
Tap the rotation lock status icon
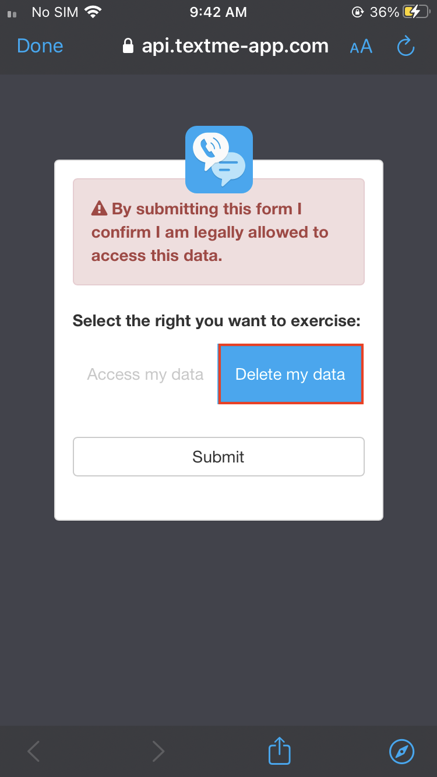click(x=357, y=12)
